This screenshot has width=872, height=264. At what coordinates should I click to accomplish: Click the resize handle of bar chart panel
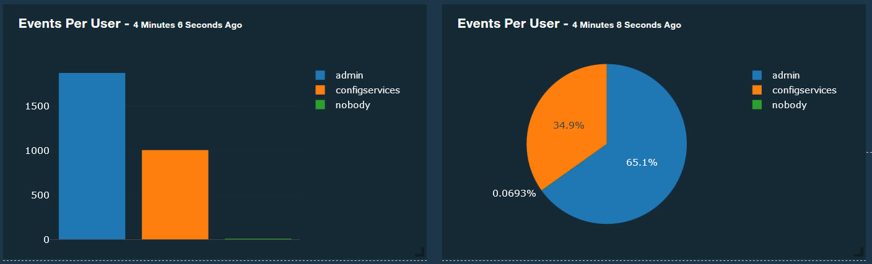click(419, 251)
